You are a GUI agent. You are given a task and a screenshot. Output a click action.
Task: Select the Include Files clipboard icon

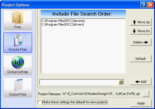pyautogui.click(x=18, y=40)
